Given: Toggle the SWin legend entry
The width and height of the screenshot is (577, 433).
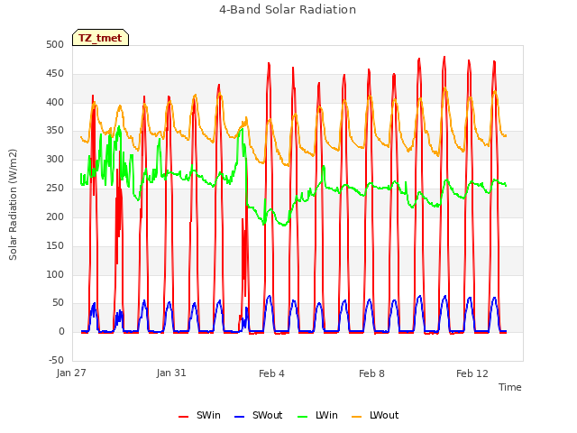Looking at the screenshot, I should pyautogui.click(x=199, y=415).
